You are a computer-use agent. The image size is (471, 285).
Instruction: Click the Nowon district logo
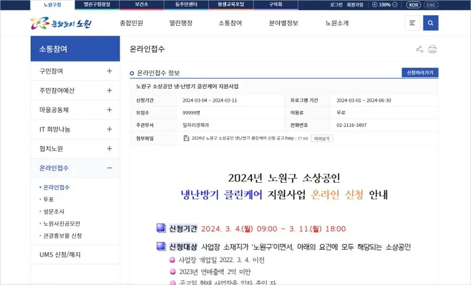pos(61,23)
